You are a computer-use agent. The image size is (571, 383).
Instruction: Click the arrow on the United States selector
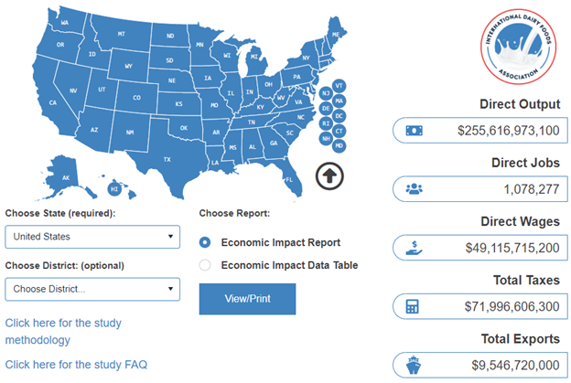pyautogui.click(x=170, y=237)
